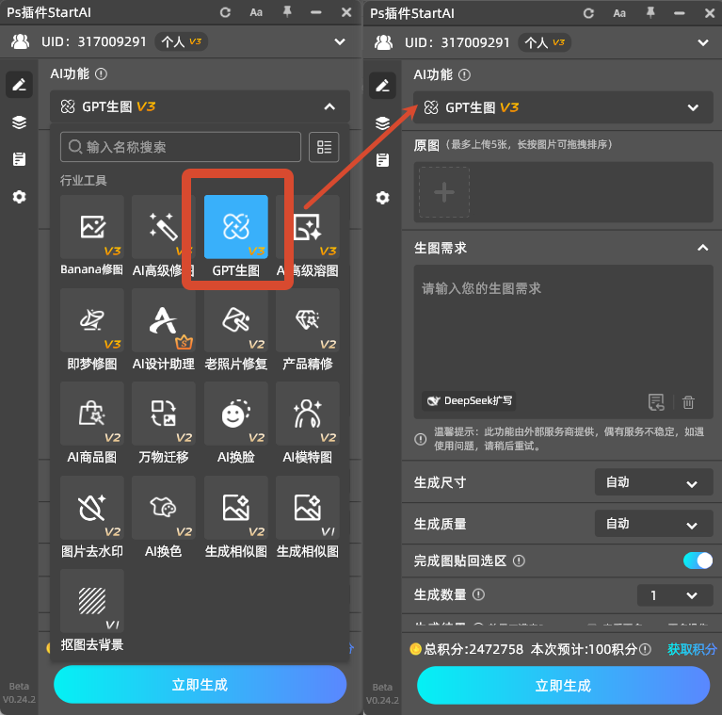722x715 pixels.
Task: Select the 老照片修复 tool
Action: tap(235, 320)
